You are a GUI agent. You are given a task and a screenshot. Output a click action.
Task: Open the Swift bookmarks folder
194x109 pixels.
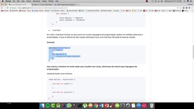tap(47, 11)
